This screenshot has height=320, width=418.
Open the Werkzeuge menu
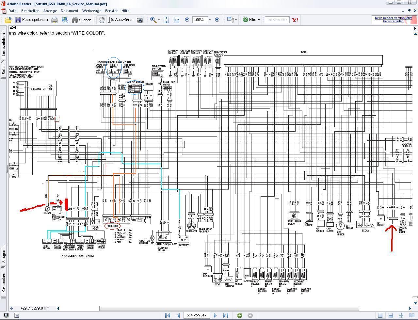pos(92,11)
